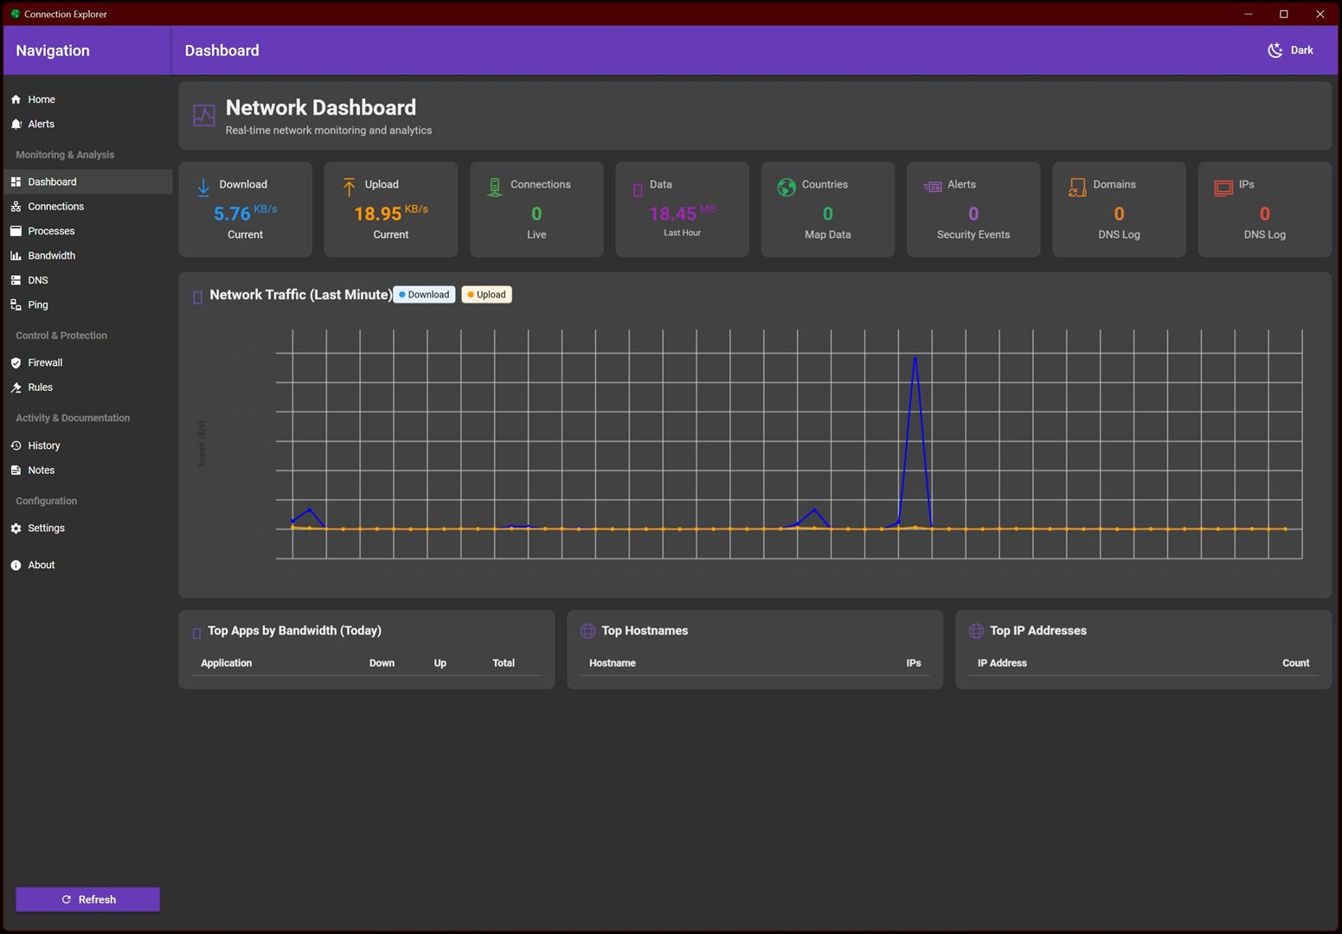Viewport: 1342px width, 934px height.
Task: Sort IP addresses by Count header
Action: click(1294, 663)
